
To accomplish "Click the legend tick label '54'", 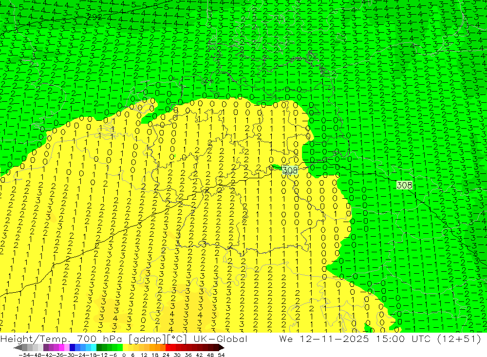I will [x=221, y=355].
